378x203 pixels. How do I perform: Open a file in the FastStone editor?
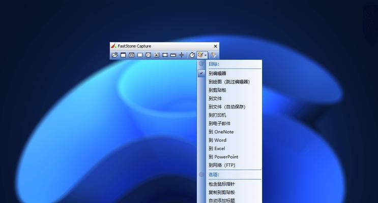(x=115, y=55)
